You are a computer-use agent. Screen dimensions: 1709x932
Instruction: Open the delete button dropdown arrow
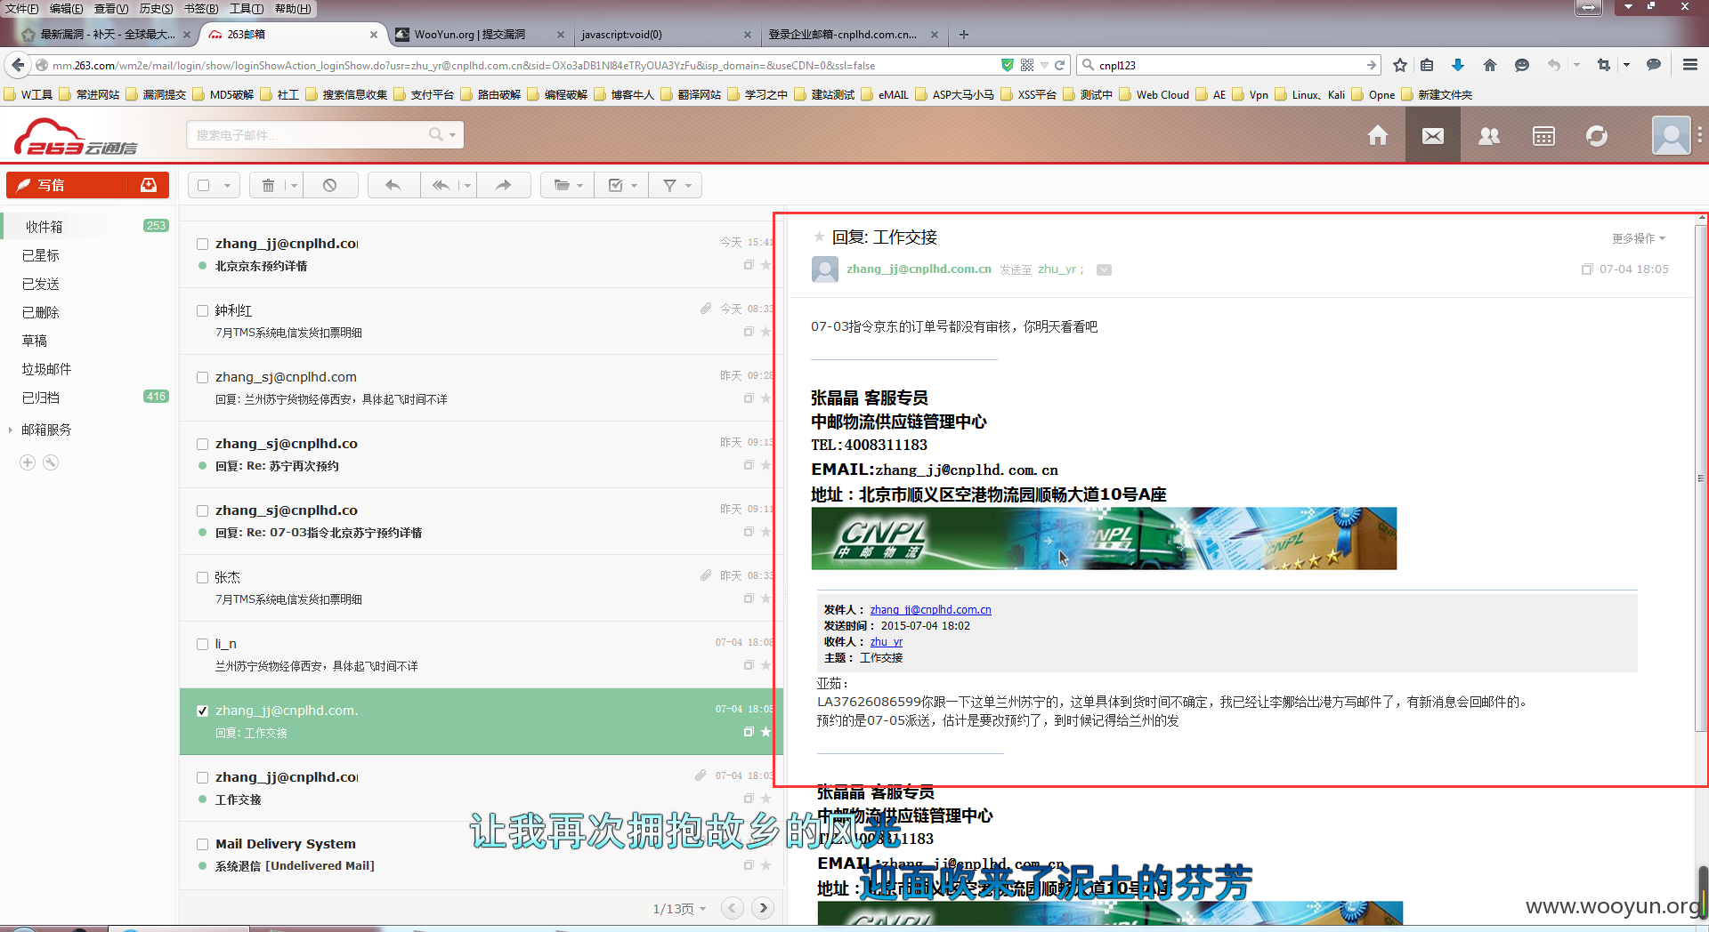(294, 186)
